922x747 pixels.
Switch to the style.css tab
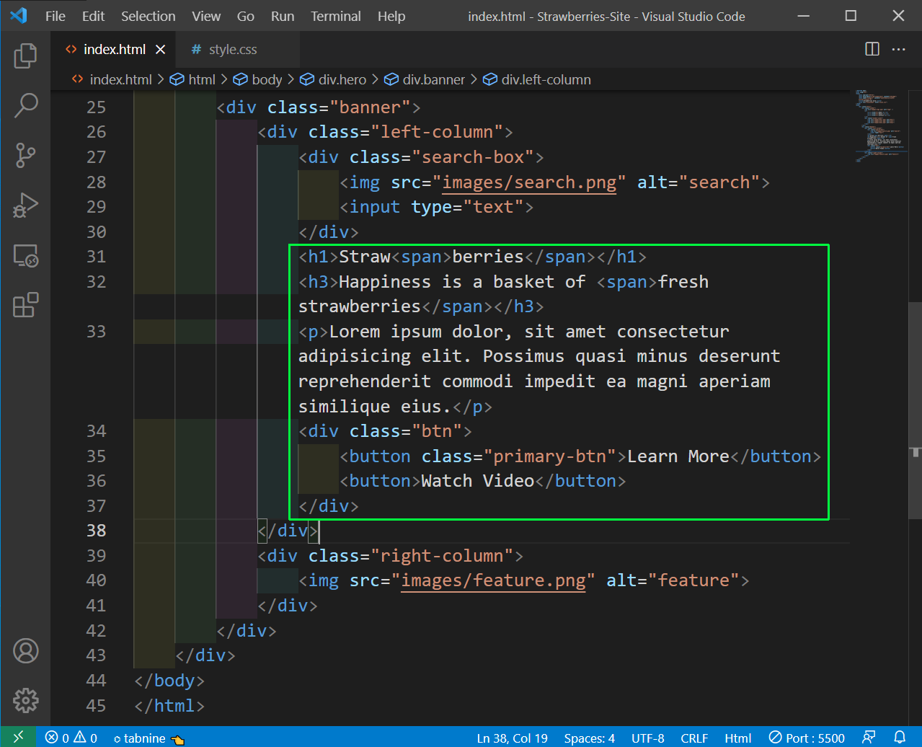(x=233, y=49)
